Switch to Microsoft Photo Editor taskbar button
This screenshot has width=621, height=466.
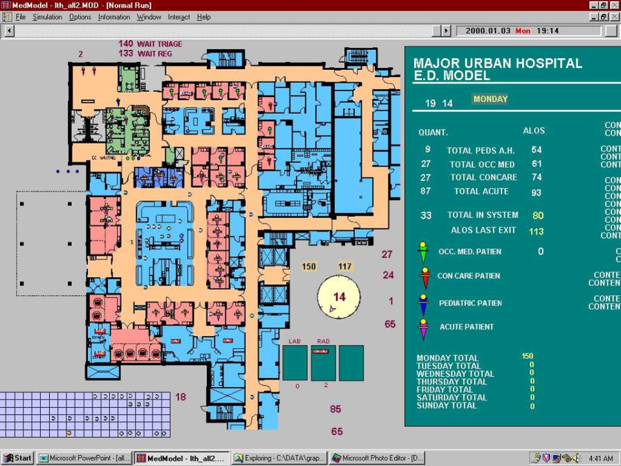[x=377, y=458]
